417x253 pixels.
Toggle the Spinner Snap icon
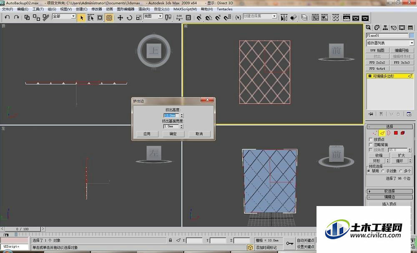[227, 18]
